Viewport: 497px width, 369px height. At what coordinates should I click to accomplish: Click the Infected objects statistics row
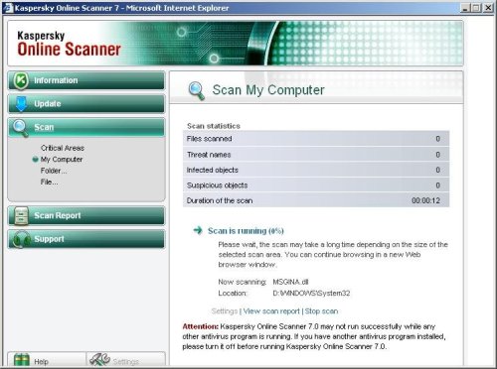[316, 170]
